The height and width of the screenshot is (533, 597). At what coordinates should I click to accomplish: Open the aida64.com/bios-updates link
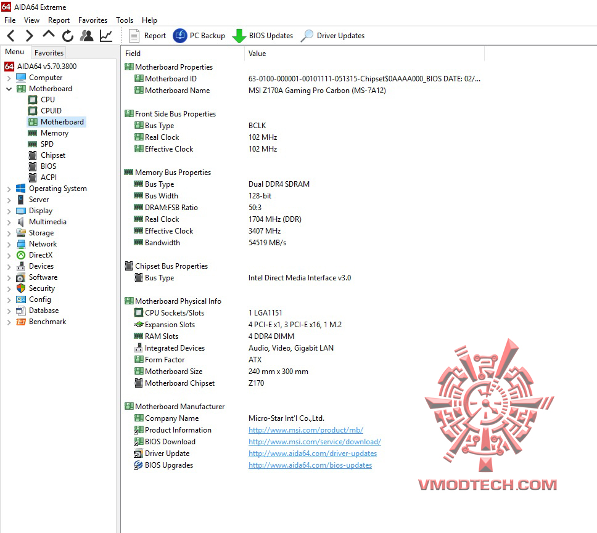[x=310, y=465]
